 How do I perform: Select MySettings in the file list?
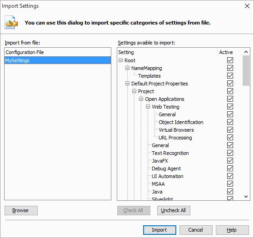coord(58,60)
